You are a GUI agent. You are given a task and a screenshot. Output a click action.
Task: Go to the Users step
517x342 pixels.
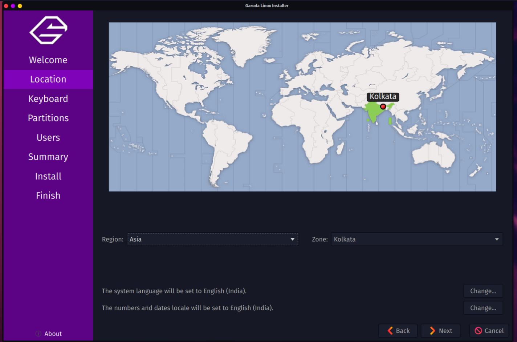tap(48, 137)
